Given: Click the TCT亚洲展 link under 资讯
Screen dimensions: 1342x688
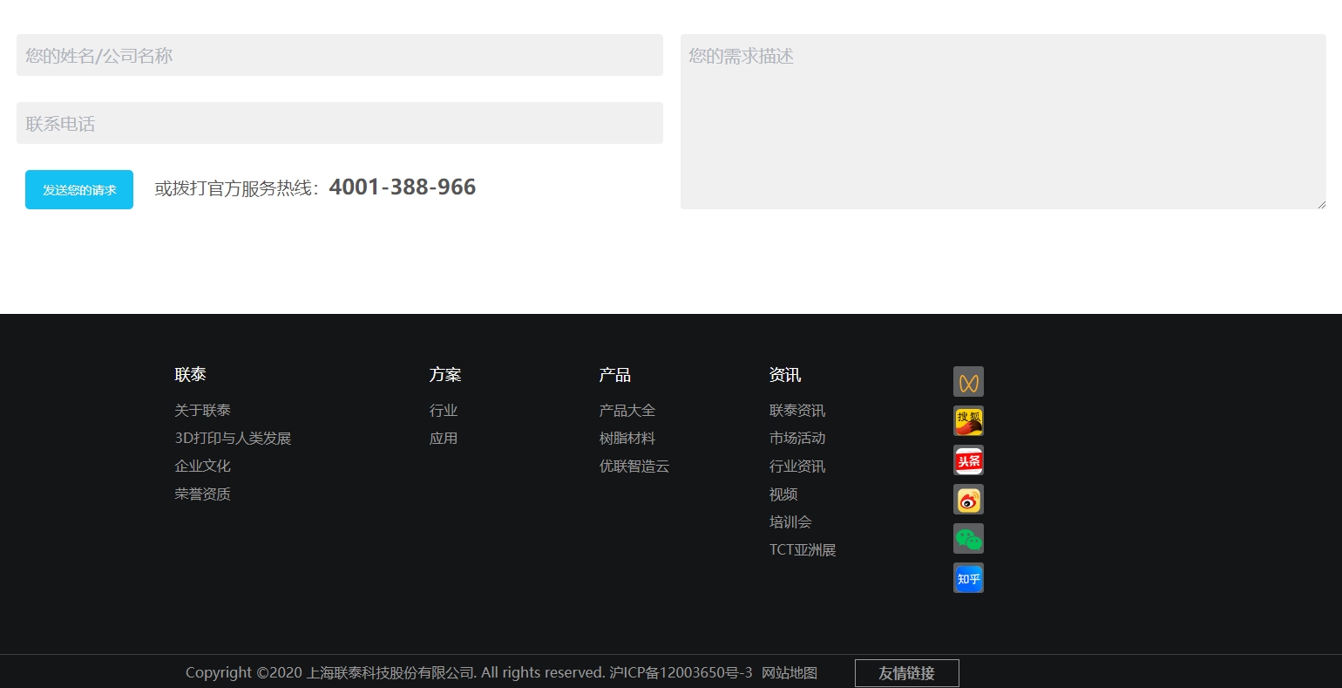Looking at the screenshot, I should pyautogui.click(x=802, y=549).
